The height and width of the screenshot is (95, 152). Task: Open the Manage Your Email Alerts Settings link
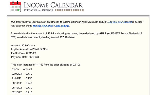[51, 26]
